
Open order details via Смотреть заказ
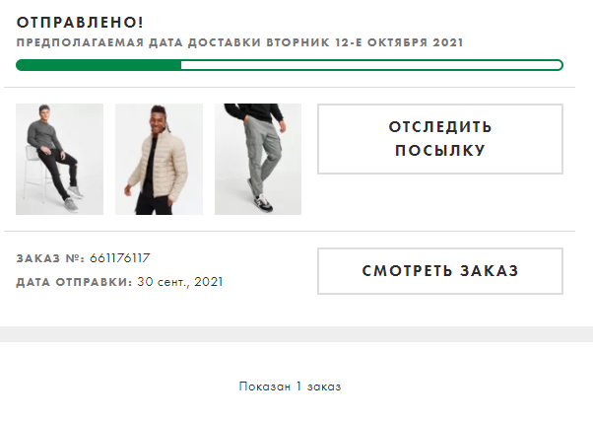(x=440, y=271)
